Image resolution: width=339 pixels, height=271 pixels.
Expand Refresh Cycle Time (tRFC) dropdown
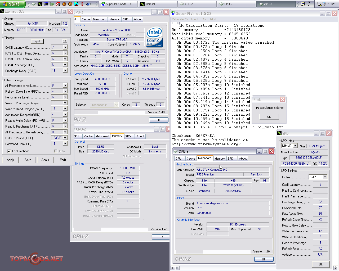click(x=65, y=91)
